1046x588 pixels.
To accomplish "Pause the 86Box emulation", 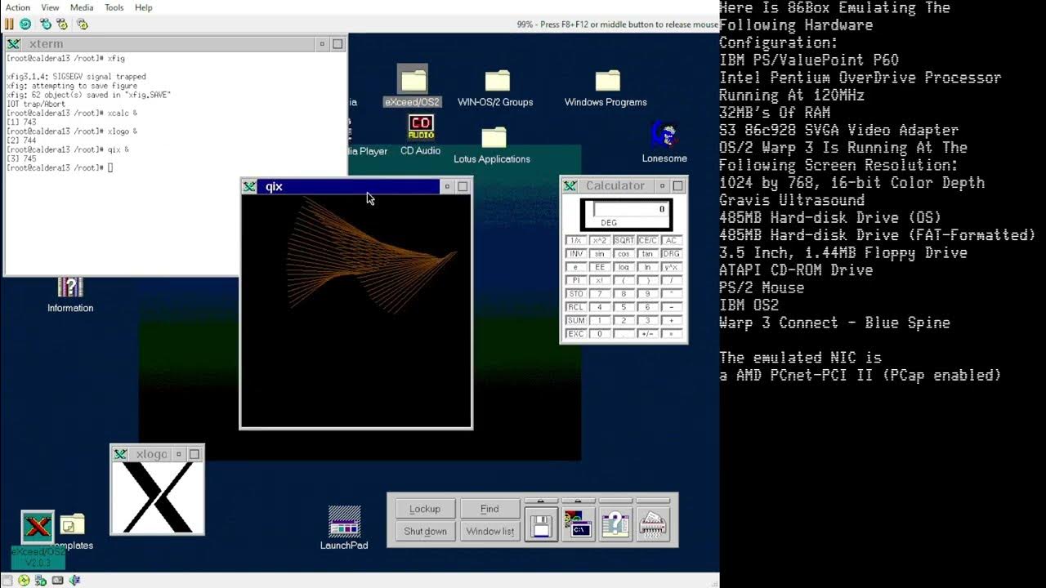I will pos(9,24).
